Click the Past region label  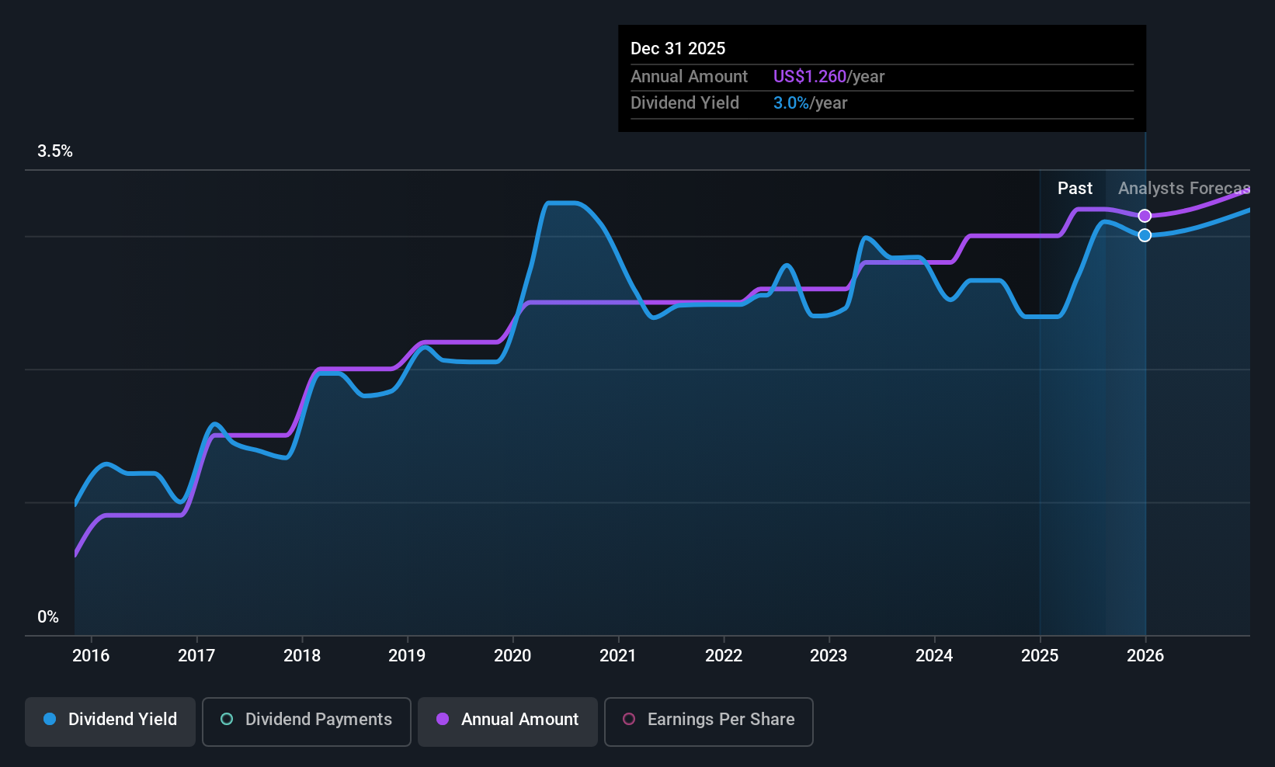1075,189
